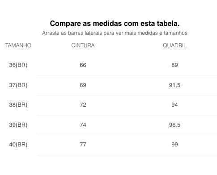
Task: Click the QUADRIL column header
Action: [x=174, y=46]
